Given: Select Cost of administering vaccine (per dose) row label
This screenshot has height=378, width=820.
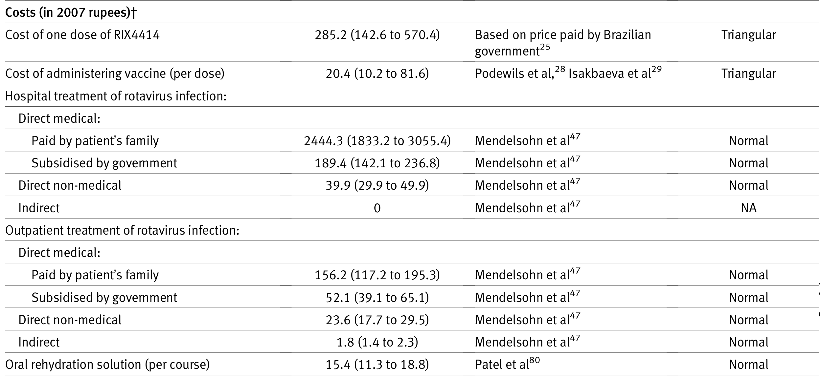Looking at the screenshot, I should click(x=115, y=73).
